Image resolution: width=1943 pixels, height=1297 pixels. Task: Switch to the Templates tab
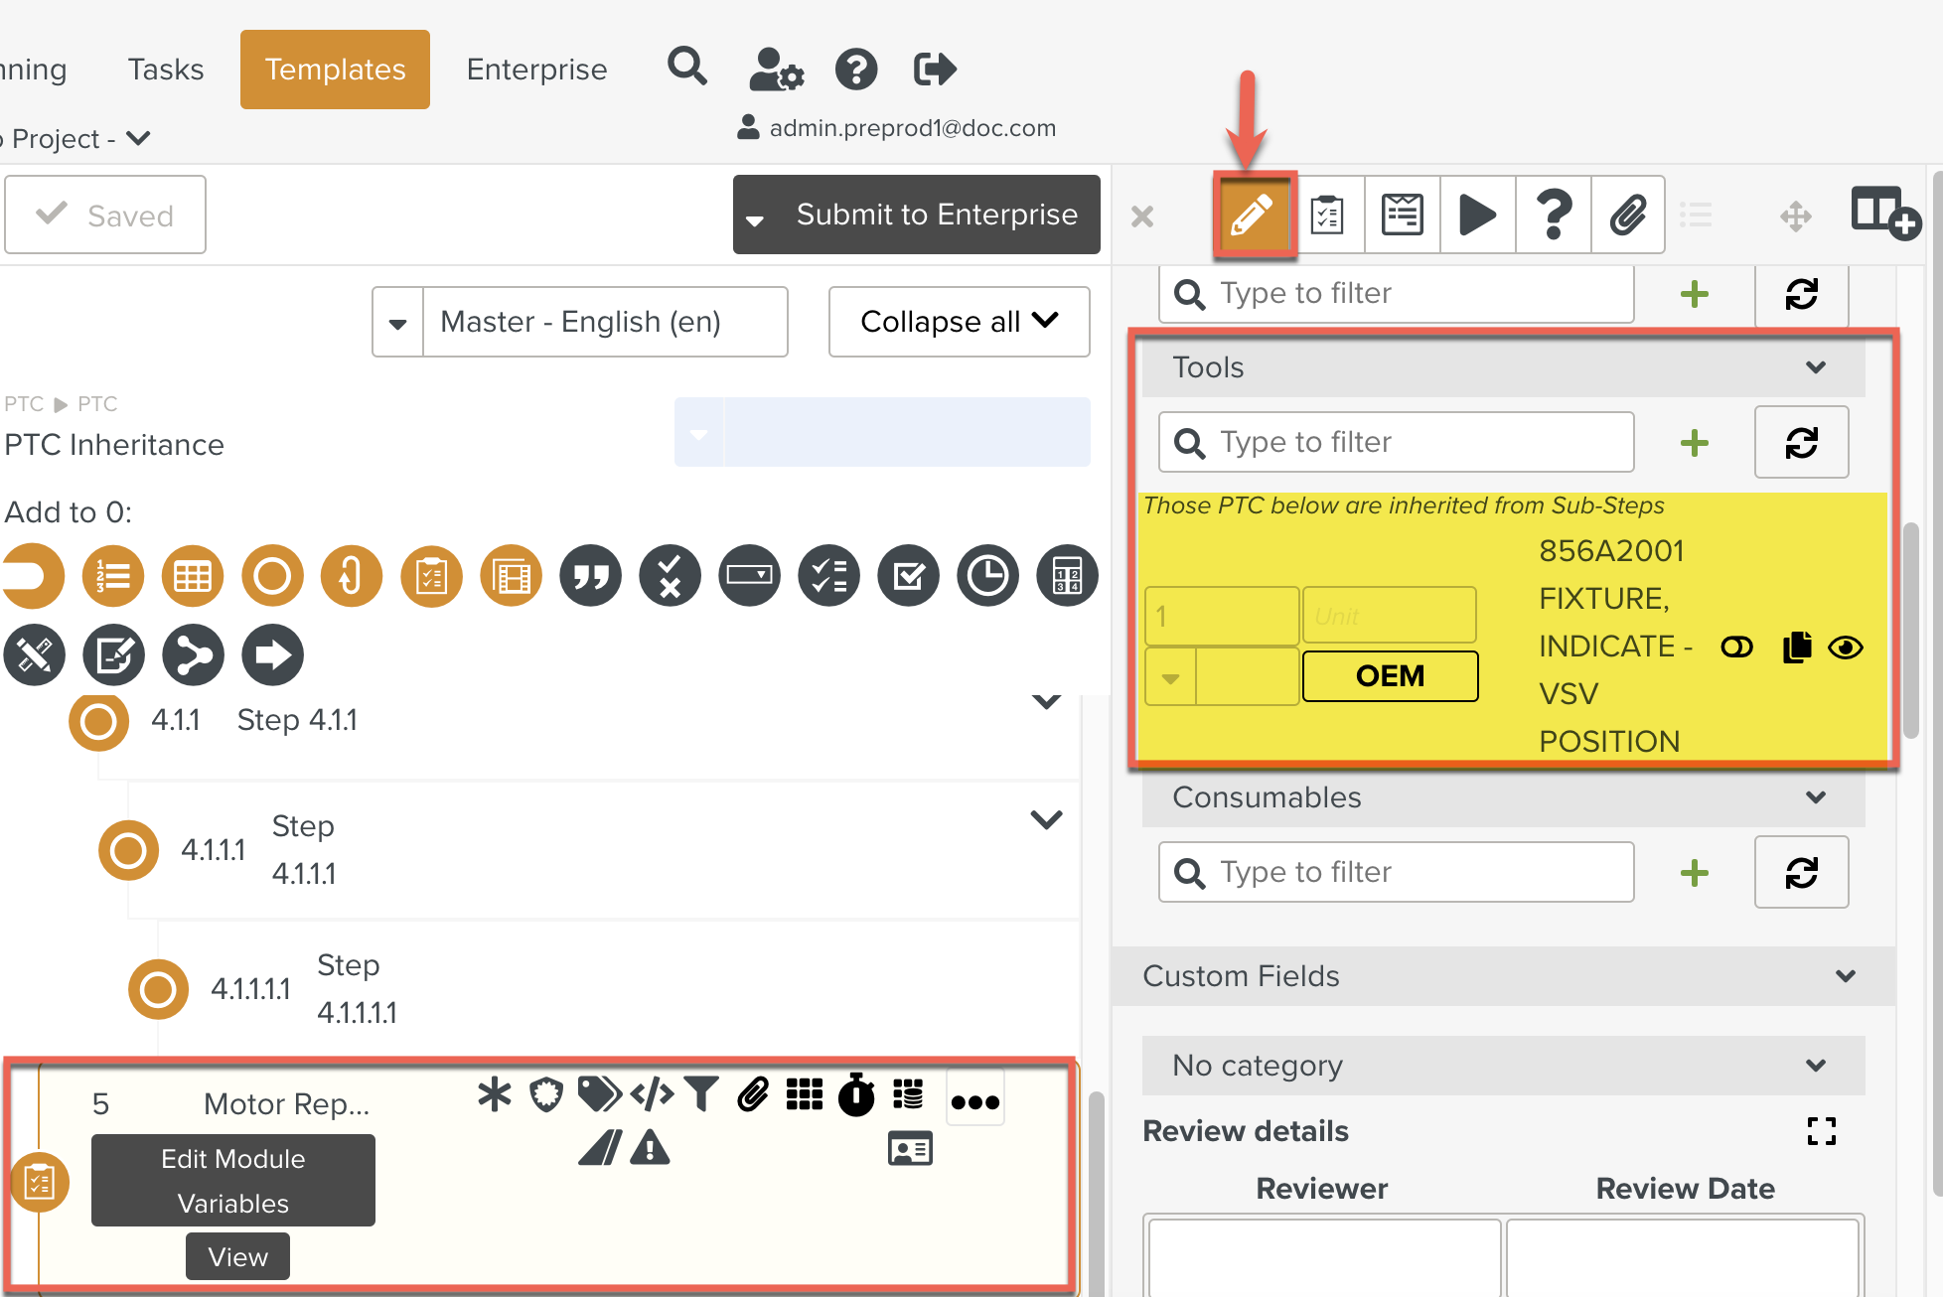pyautogui.click(x=335, y=70)
